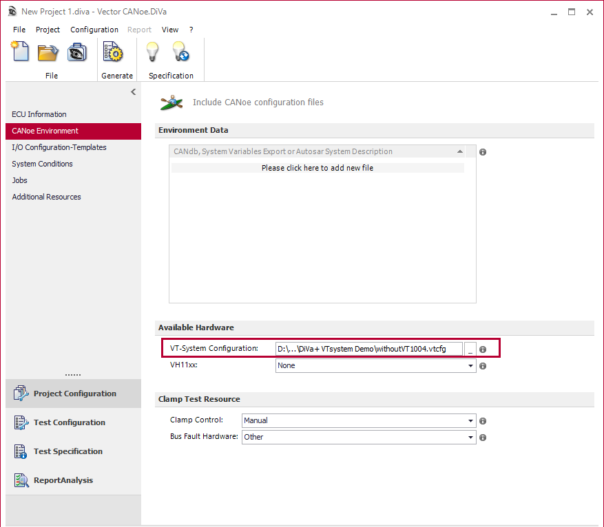Browse for VT-System Configuration file

point(470,349)
